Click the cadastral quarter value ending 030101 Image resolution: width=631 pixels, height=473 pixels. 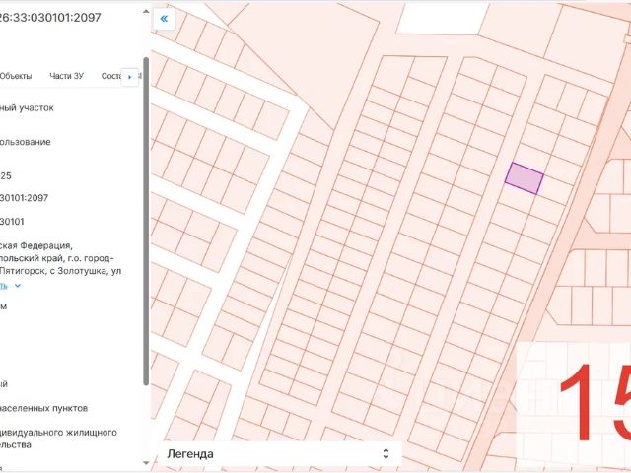pyautogui.click(x=12, y=222)
